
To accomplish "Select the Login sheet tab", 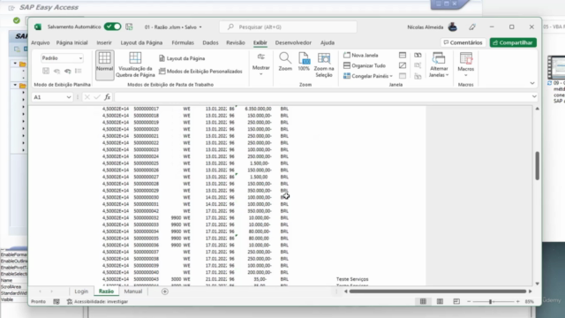I will (81, 291).
